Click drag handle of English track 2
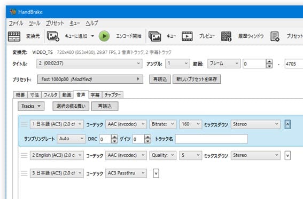The image size is (303, 199). pos(24,155)
